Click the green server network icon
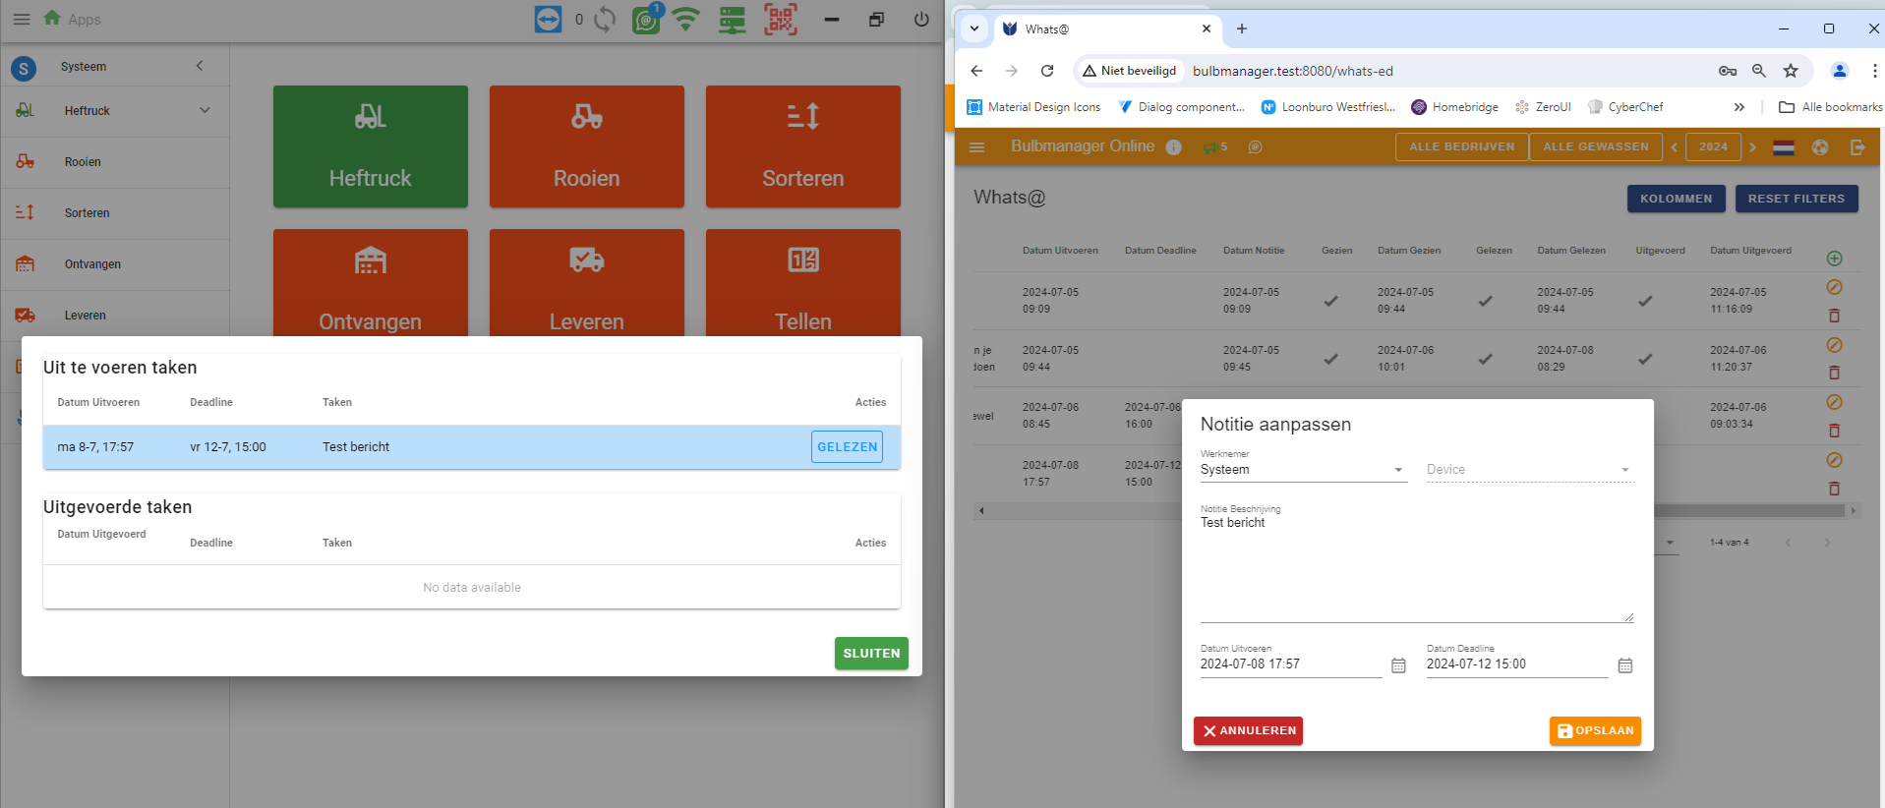1885x808 pixels. 732,20
